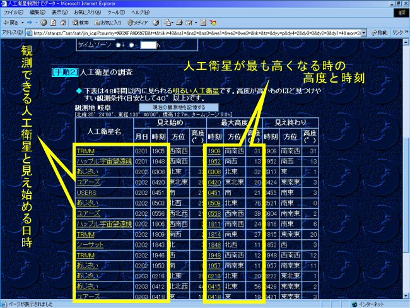
Task: Expand the リンク links bar chevron
Action: pos(407,32)
